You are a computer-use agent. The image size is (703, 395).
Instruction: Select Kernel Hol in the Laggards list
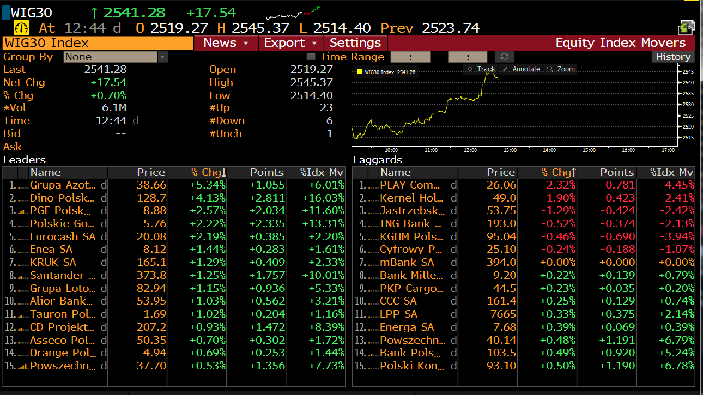click(413, 198)
